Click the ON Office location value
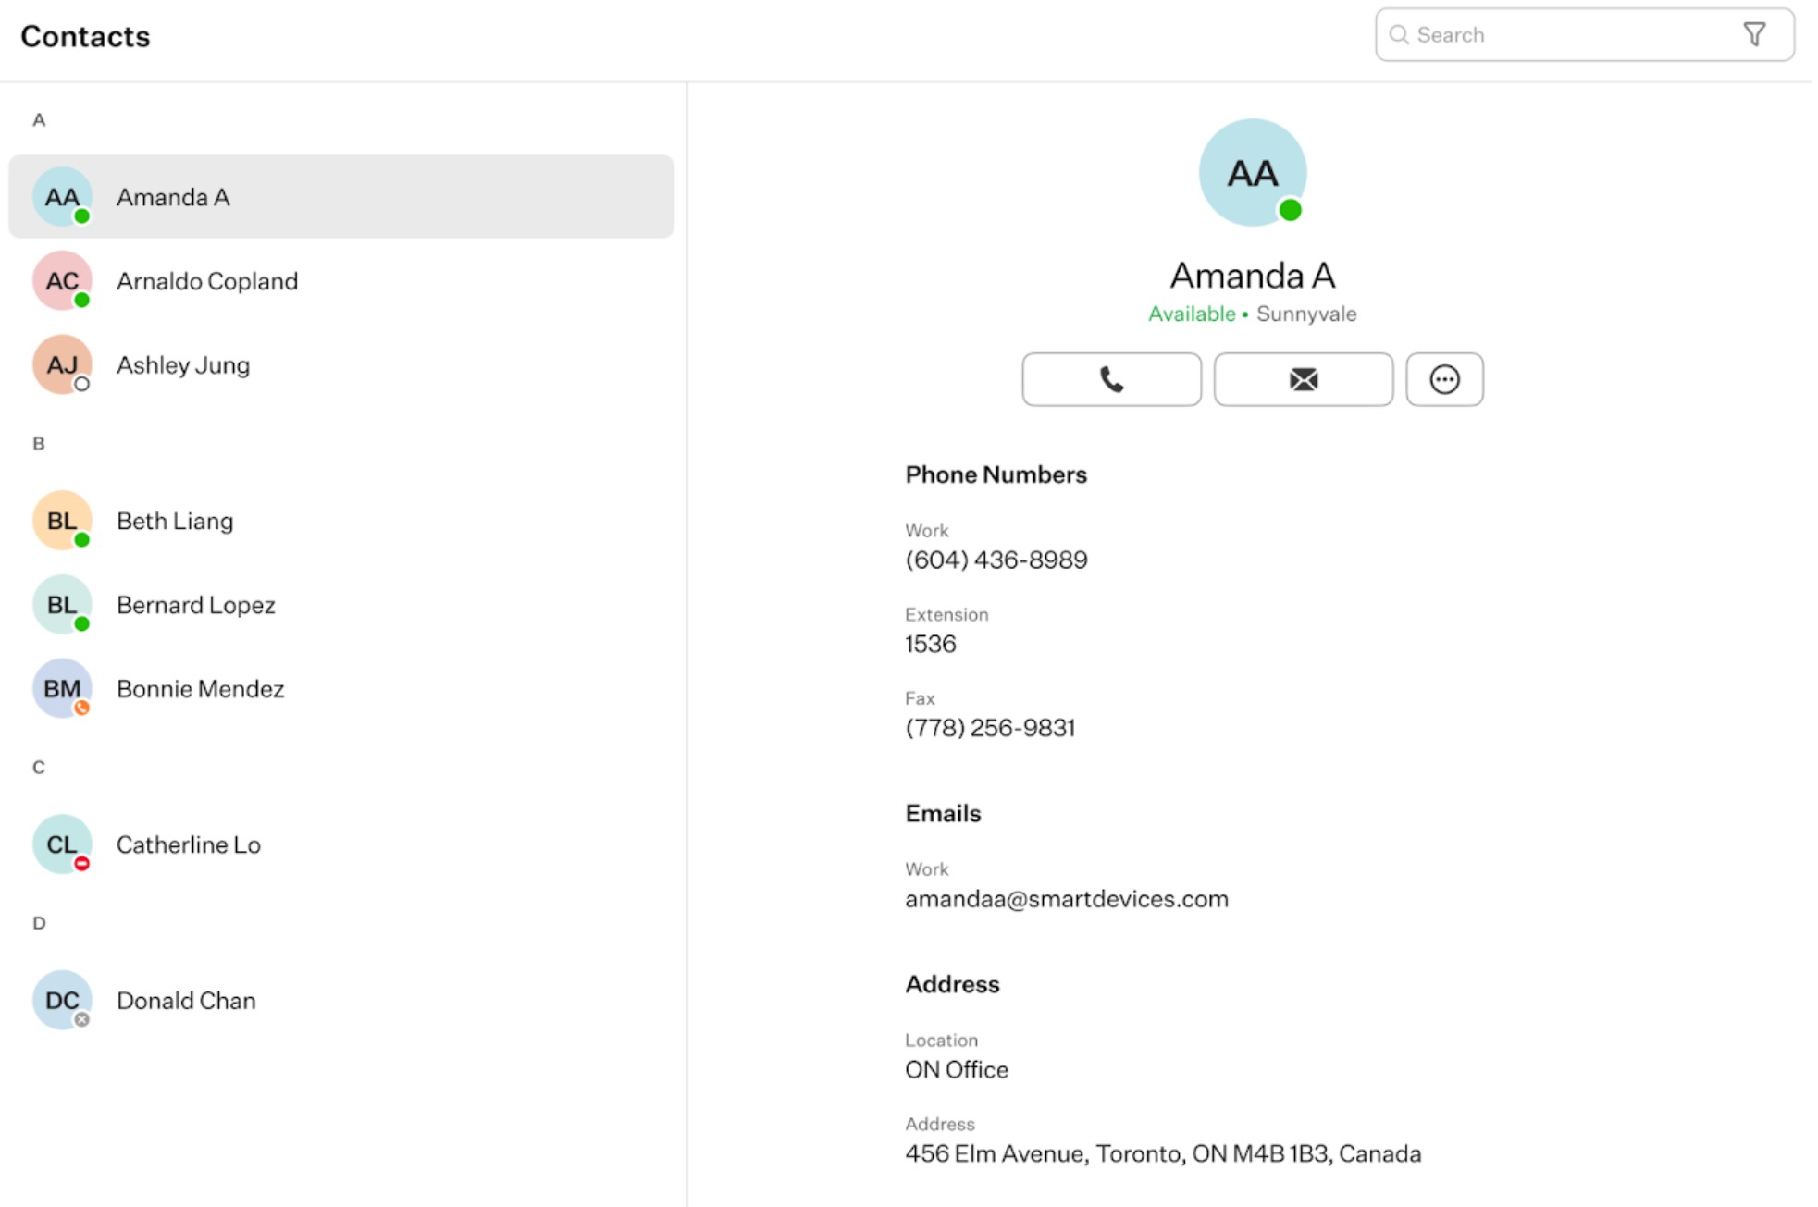 point(957,1070)
